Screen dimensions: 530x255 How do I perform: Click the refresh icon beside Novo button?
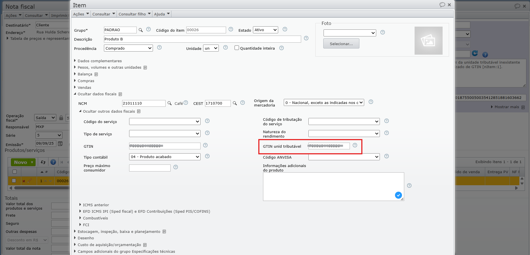(x=43, y=162)
